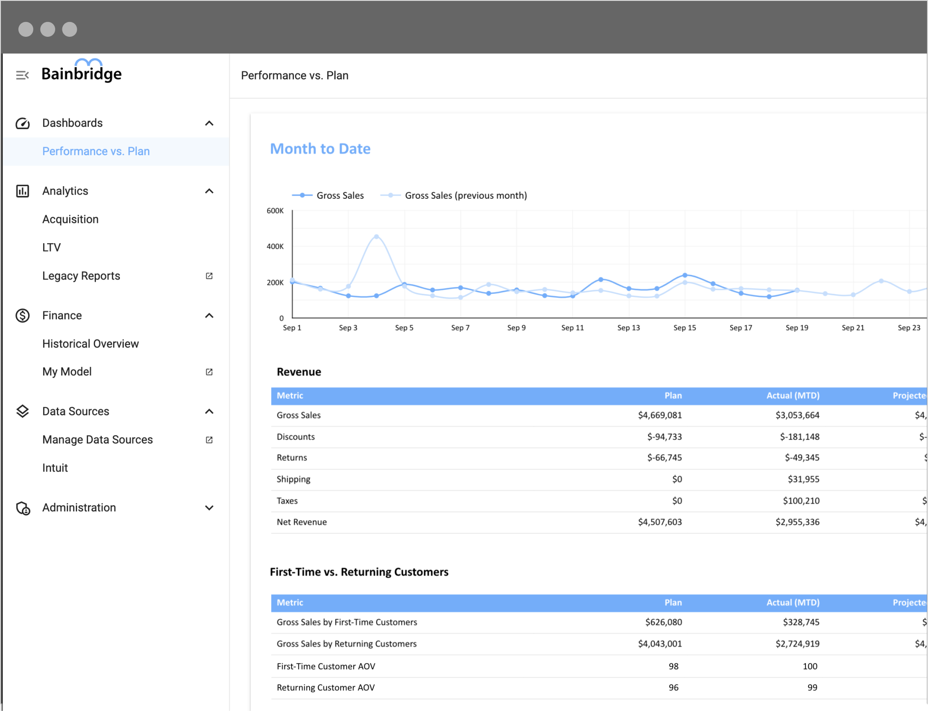Collapse the Analytics section chevron
This screenshot has width=928, height=711.
[209, 191]
